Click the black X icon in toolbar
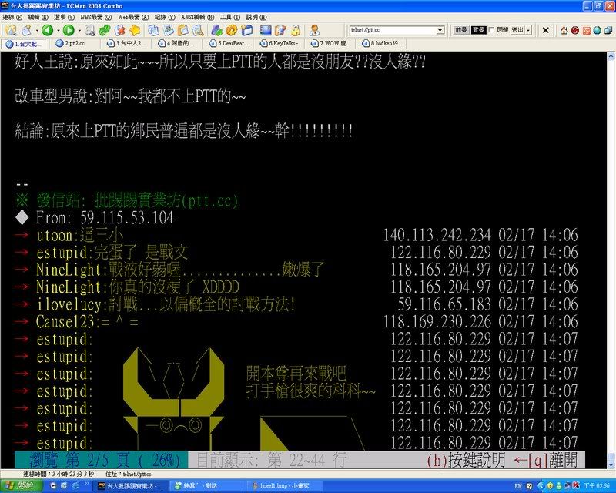616x493 pixels. click(x=546, y=30)
